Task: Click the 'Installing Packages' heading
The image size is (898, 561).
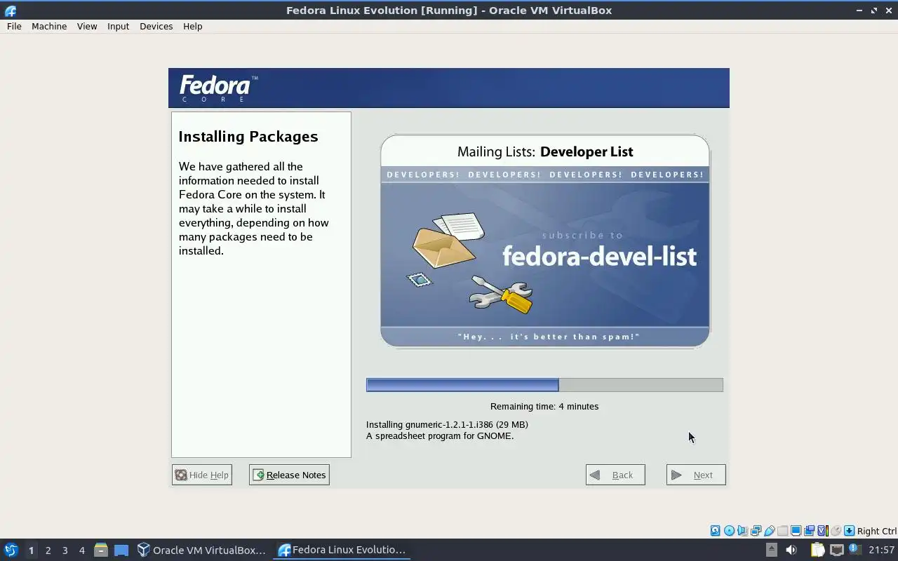Action: click(248, 136)
